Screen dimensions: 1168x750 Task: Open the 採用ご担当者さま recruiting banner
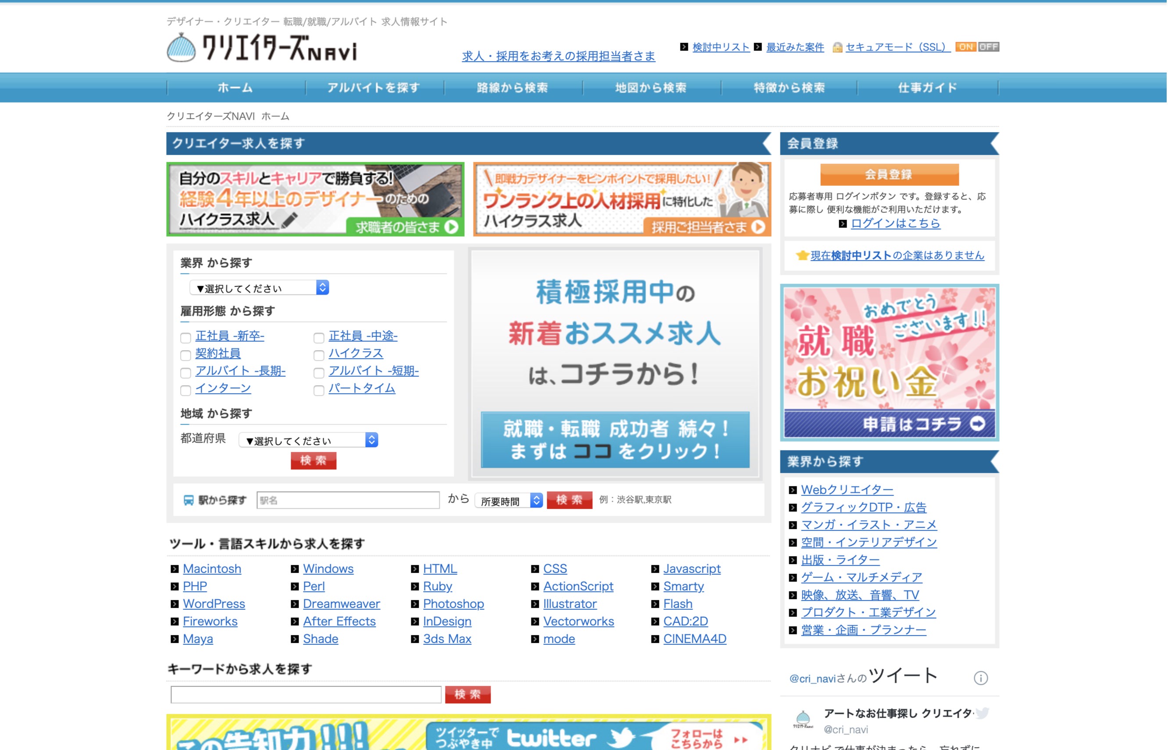click(x=622, y=199)
